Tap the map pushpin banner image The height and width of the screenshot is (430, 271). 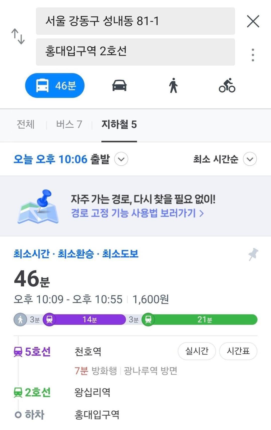[38, 206]
